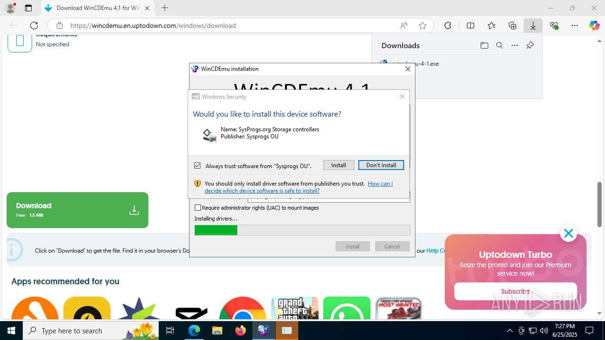
Task: Open the tab actions menu icon
Action: point(28,8)
